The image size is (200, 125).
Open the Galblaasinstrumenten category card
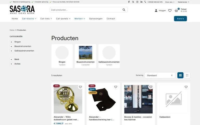(109, 56)
